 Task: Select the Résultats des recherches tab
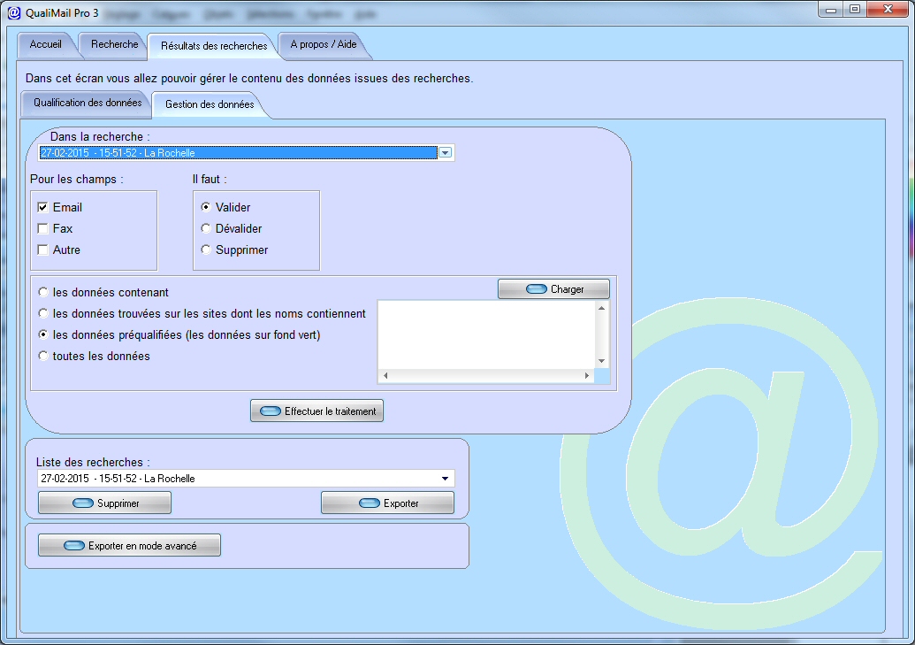(x=214, y=46)
